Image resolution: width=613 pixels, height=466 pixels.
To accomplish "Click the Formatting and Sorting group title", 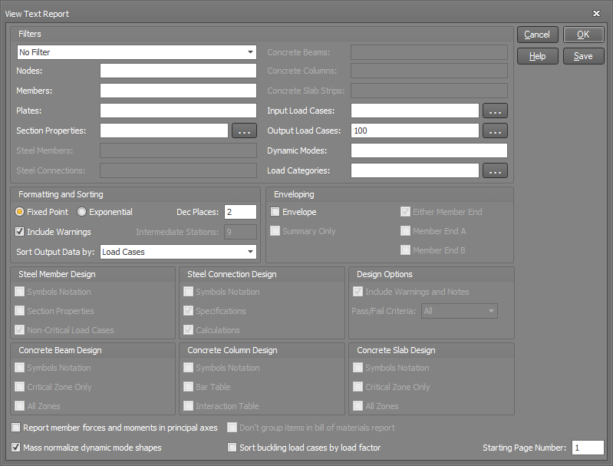I will click(61, 194).
